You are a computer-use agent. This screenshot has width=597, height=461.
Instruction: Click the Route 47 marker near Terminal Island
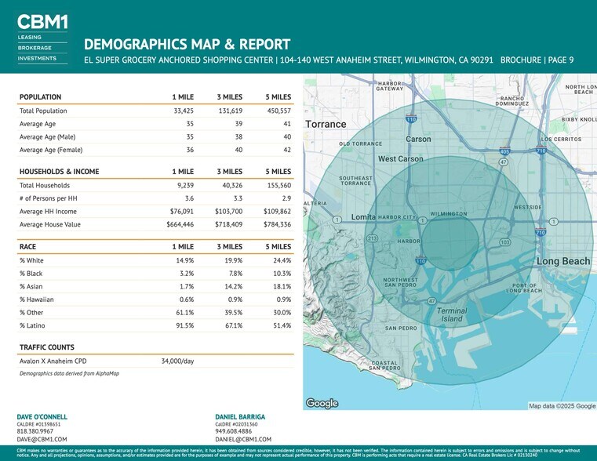tap(432, 300)
